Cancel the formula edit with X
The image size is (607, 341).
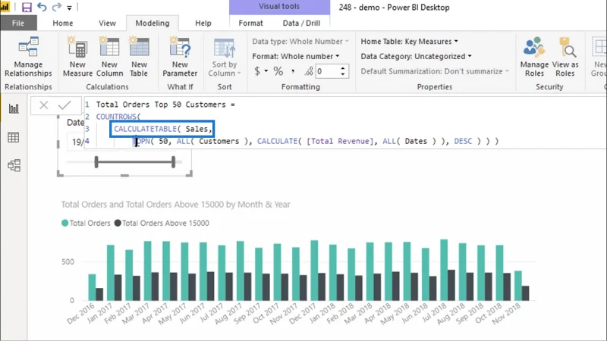[44, 105]
